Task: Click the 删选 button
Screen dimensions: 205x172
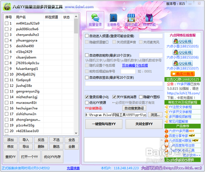Action: click(x=56, y=146)
